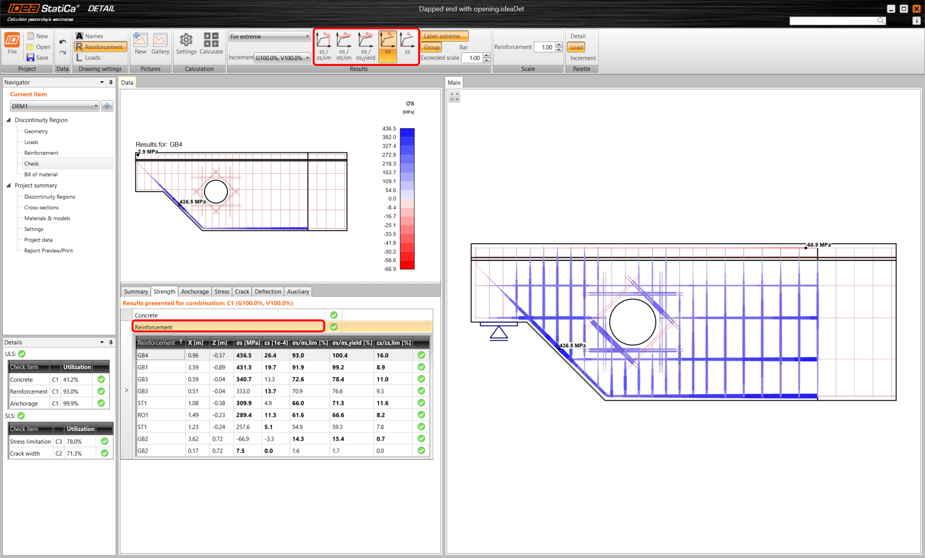The height and width of the screenshot is (558, 925).
Task: Open the For extreme dropdown
Action: tap(269, 37)
